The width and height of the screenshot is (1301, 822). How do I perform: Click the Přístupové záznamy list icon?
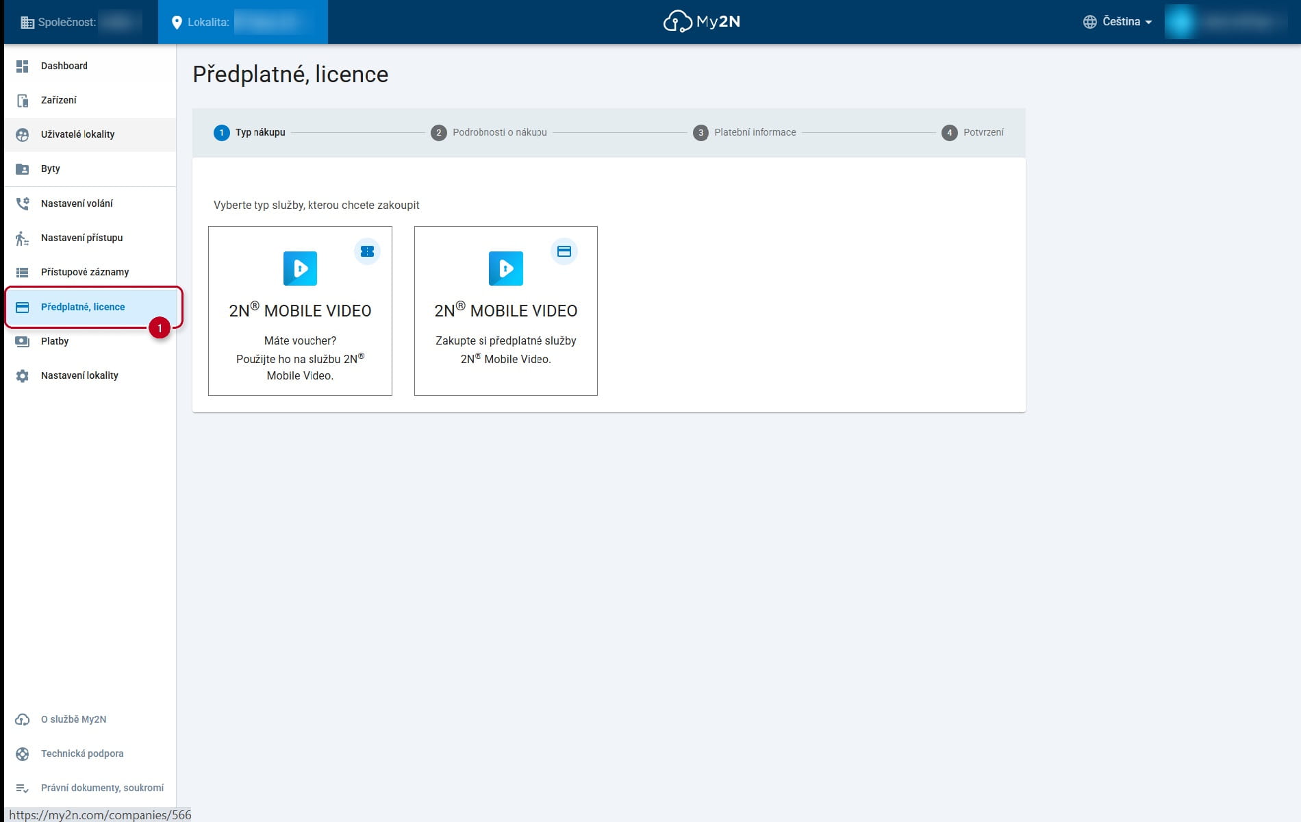click(22, 272)
